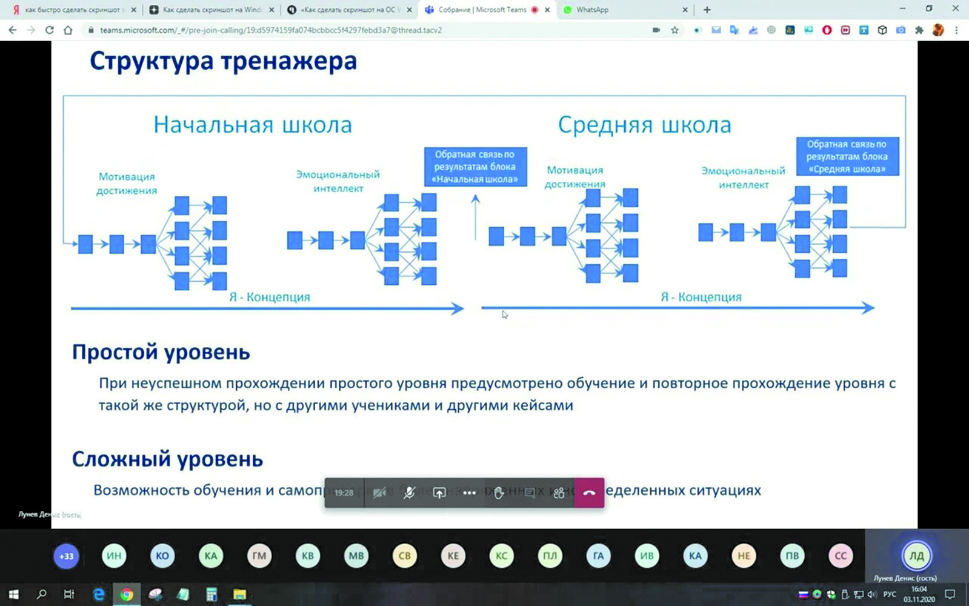
Task: Reload the current page
Action: point(50,30)
